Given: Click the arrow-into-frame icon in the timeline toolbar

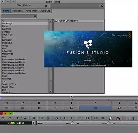Looking at the screenshot, I should coord(41,118).
